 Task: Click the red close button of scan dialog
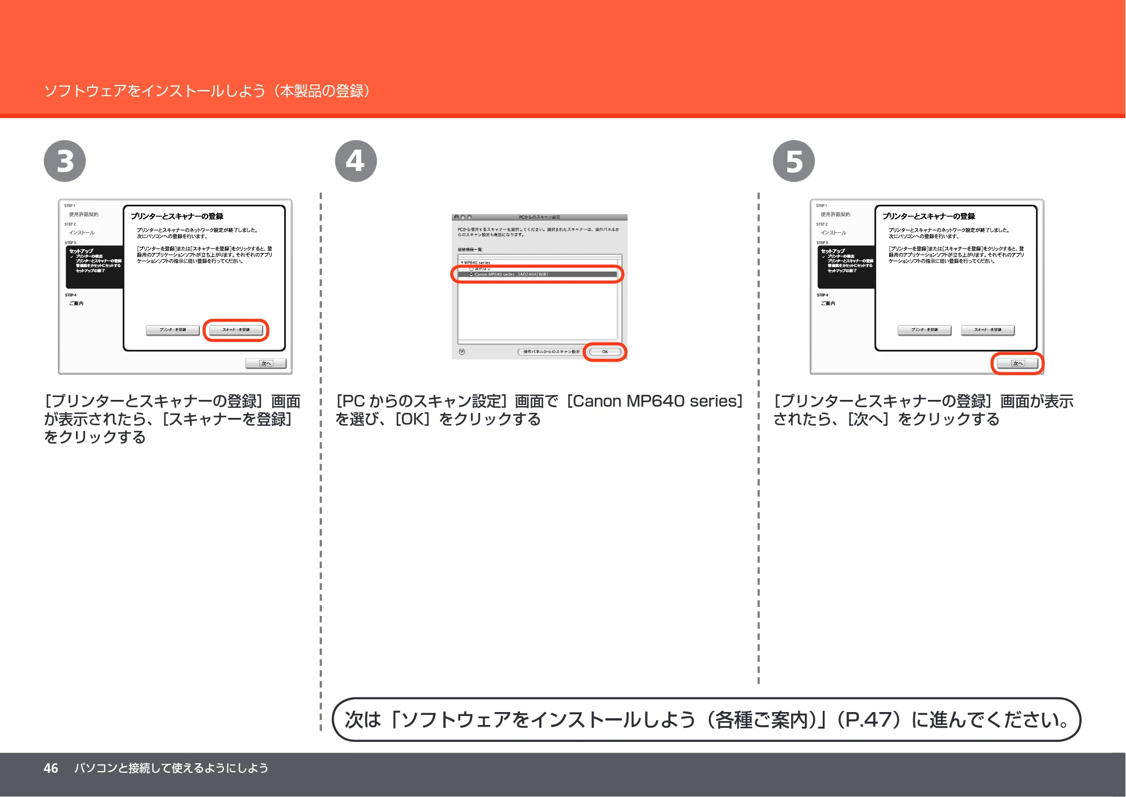[456, 217]
